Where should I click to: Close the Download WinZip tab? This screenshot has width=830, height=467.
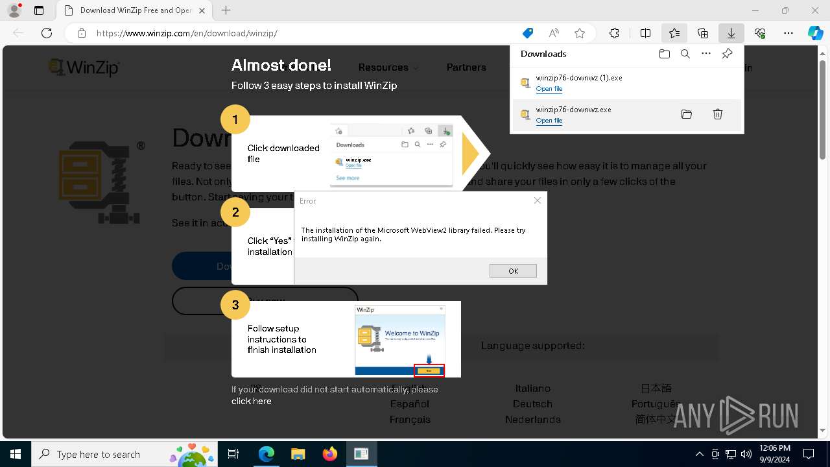click(x=202, y=10)
